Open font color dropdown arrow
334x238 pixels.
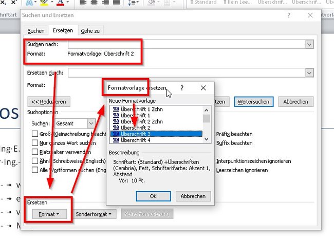coord(68,2)
